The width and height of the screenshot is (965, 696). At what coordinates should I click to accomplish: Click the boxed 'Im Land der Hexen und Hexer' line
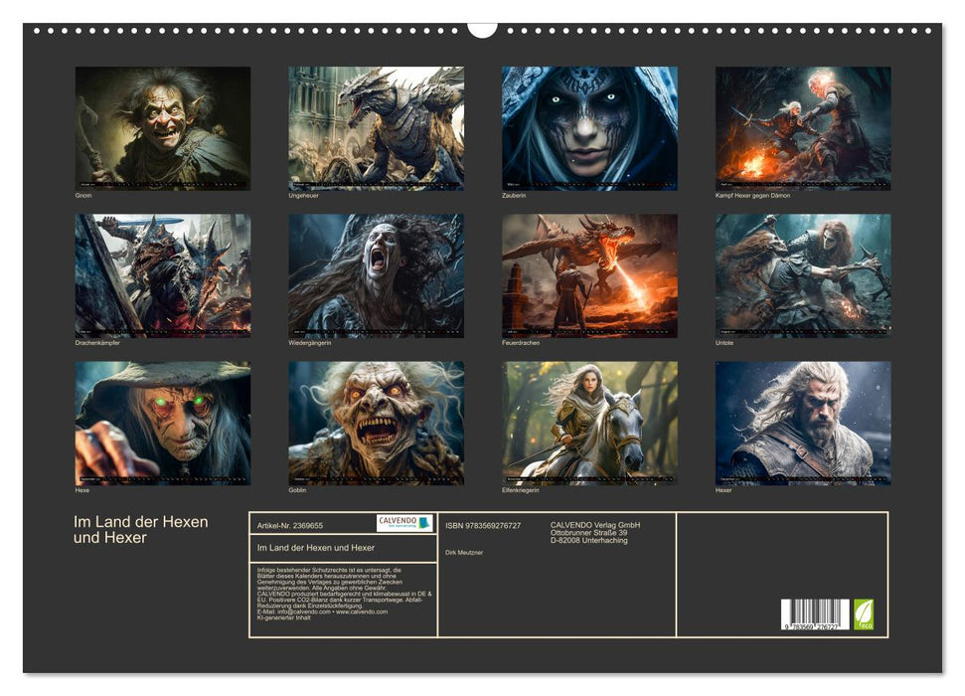[x=316, y=548]
